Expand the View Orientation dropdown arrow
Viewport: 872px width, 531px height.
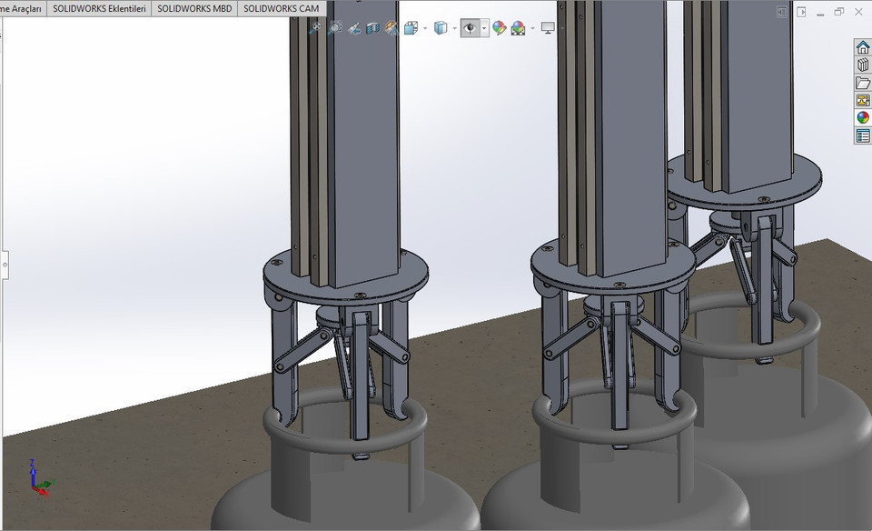coord(423,27)
